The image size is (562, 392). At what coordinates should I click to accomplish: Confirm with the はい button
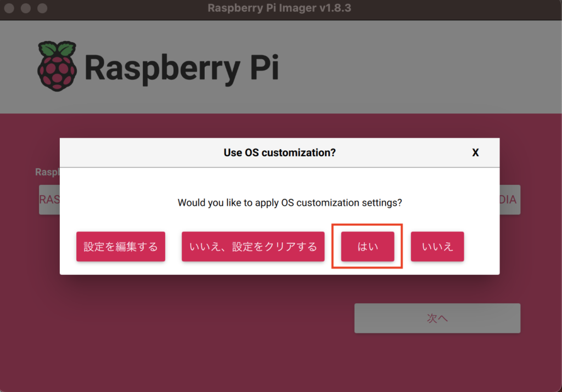tap(367, 246)
